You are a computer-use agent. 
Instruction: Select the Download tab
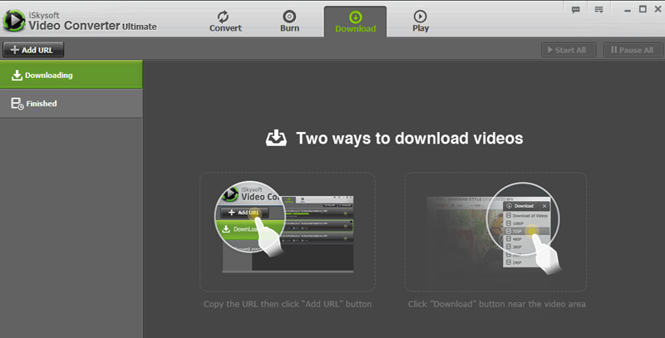[x=356, y=22]
